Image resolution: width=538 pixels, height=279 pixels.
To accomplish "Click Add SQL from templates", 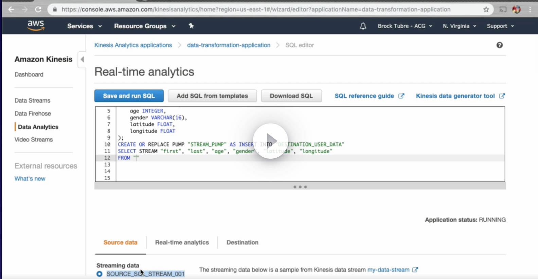I will pos(212,96).
